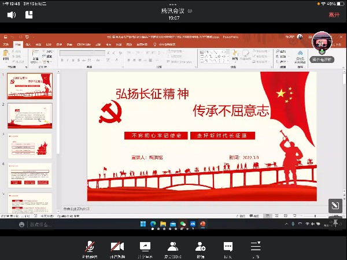The height and width of the screenshot is (260, 347).
Task: Open the Select dropdown in editing group
Action: pos(282,62)
